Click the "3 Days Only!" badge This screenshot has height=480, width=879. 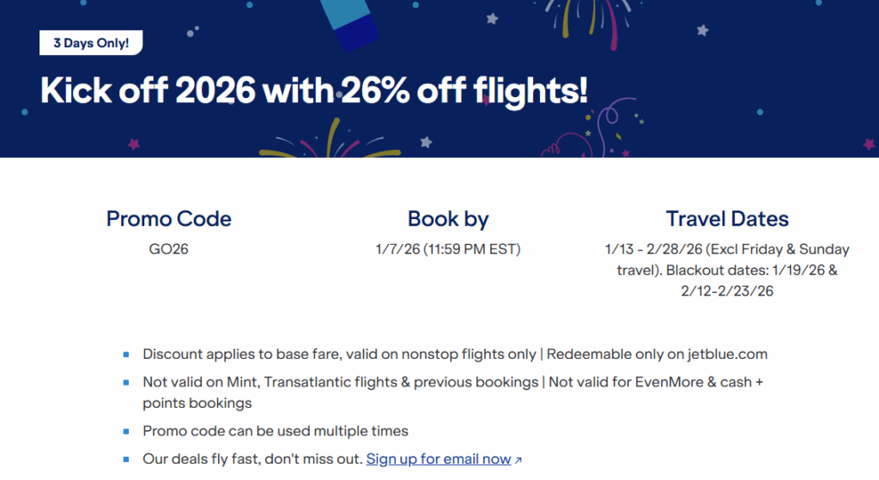(91, 42)
